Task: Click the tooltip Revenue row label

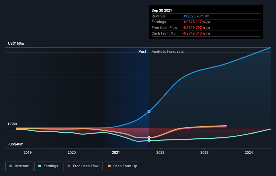Action: point(159,16)
